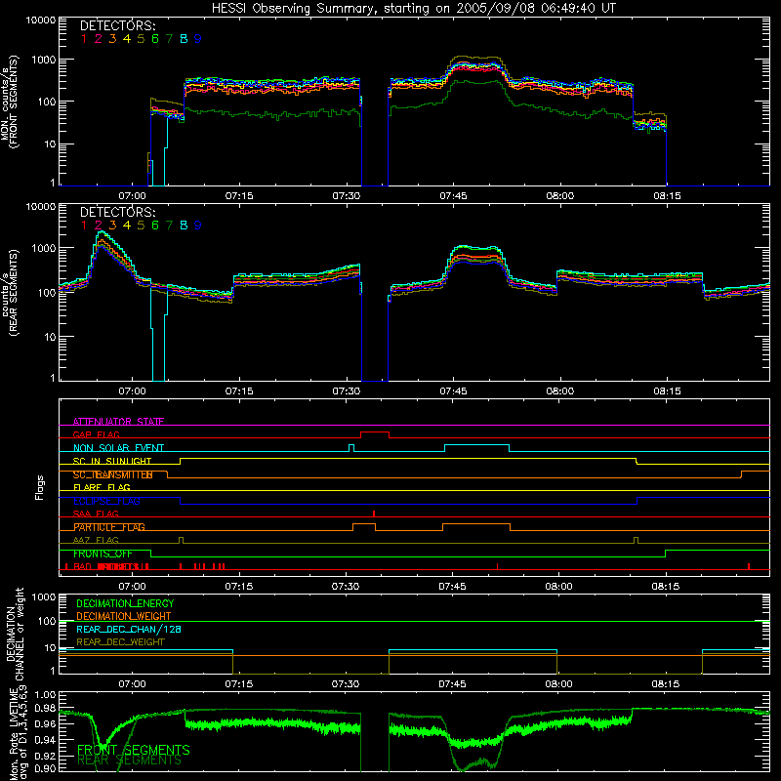Click the HESSI Observing Summary title text
781x781 pixels.
(x=413, y=9)
